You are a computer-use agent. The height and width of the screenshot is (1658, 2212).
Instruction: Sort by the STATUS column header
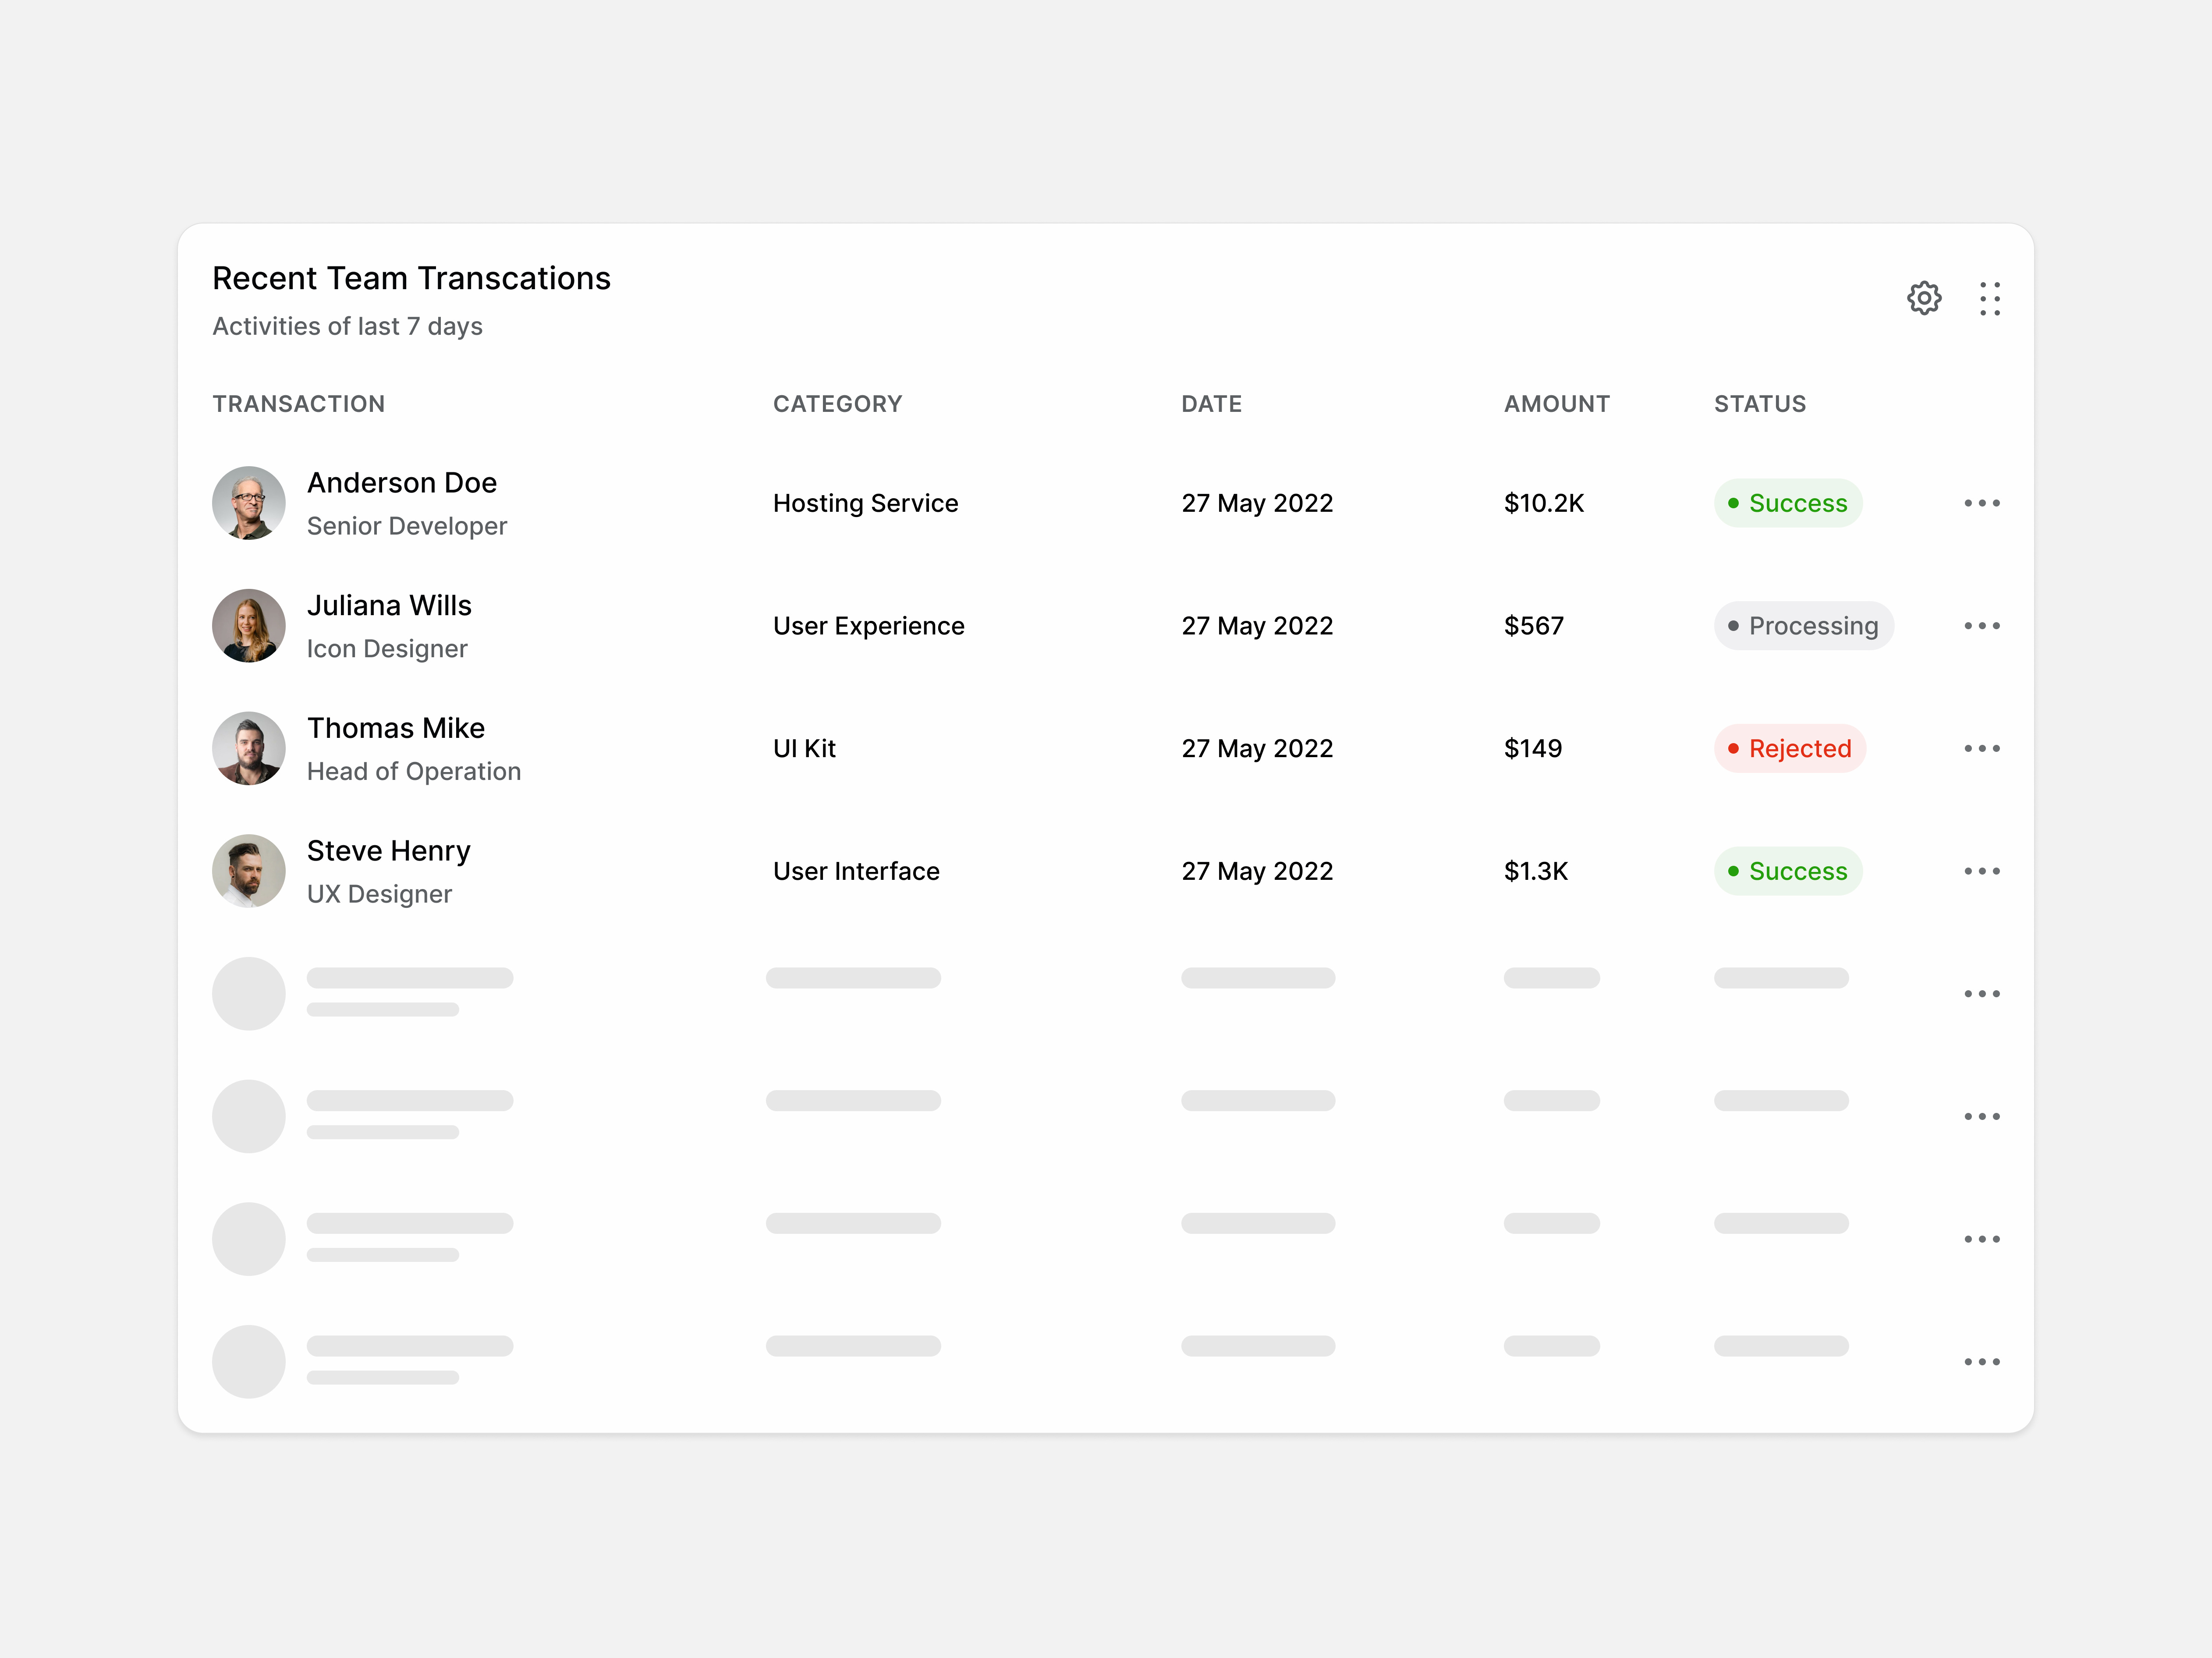1759,403
